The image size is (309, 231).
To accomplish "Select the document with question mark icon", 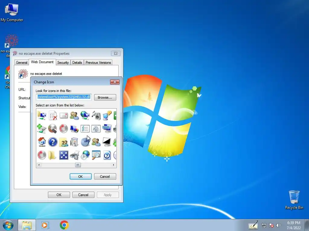I will [x=107, y=155].
